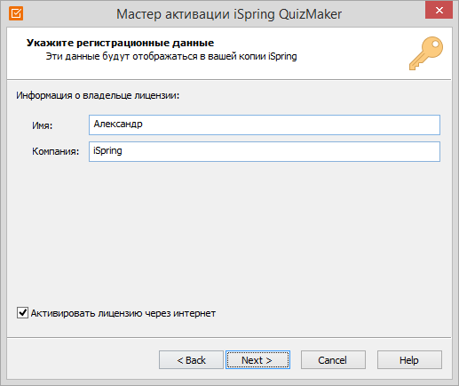The height and width of the screenshot is (386, 459).
Task: Open Help for the activation wizard
Action: pyautogui.click(x=409, y=360)
